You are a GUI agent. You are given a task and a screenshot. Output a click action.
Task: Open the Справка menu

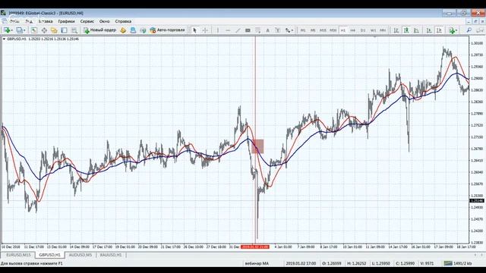click(123, 21)
